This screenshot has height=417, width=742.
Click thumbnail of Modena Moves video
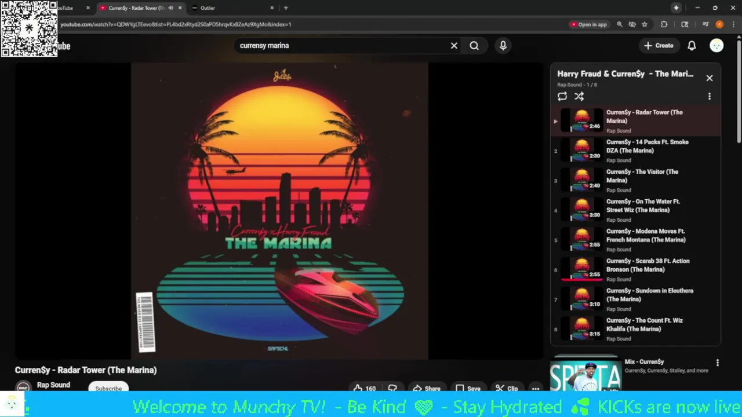pos(581,239)
